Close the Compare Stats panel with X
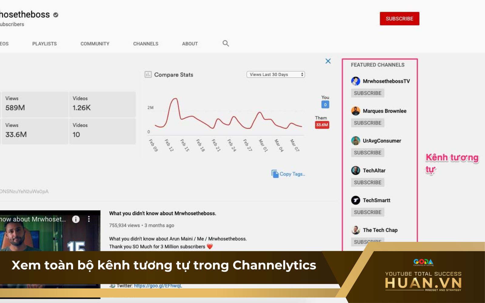This screenshot has width=485, height=303. click(328, 61)
